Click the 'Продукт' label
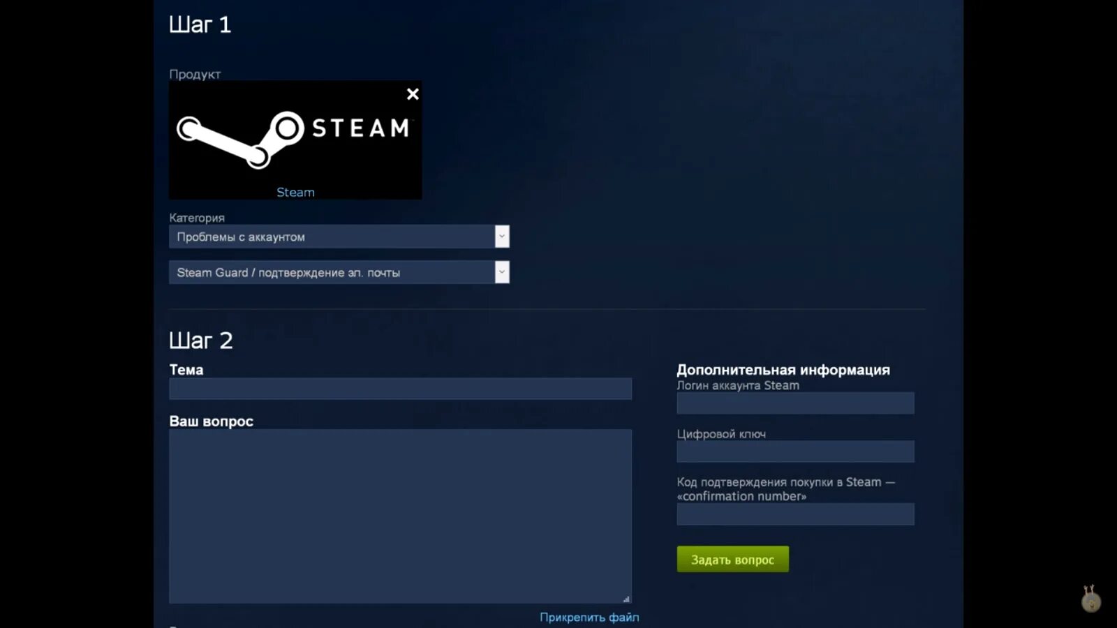 195,74
